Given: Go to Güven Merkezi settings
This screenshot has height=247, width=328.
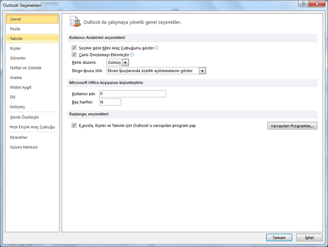Looking at the screenshot, I should pyautogui.click(x=24, y=147).
